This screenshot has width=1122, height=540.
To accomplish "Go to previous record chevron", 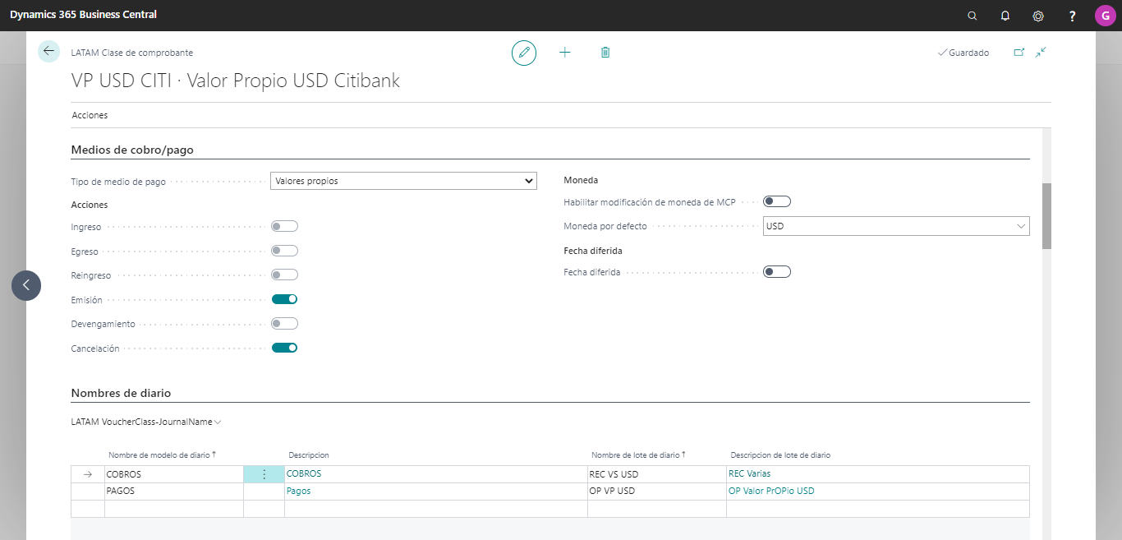I will click(26, 285).
